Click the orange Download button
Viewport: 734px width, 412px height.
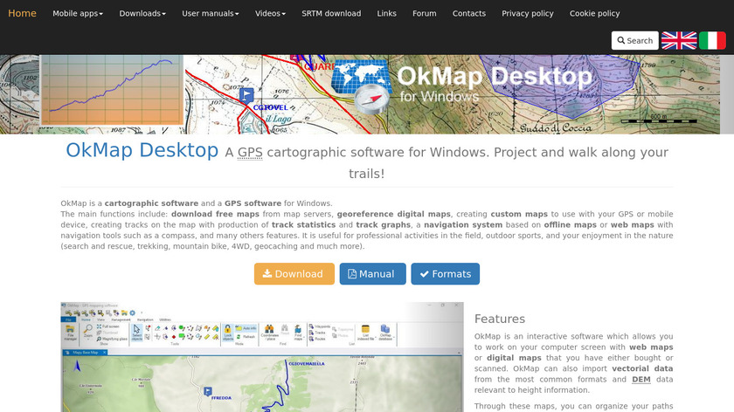294,273
